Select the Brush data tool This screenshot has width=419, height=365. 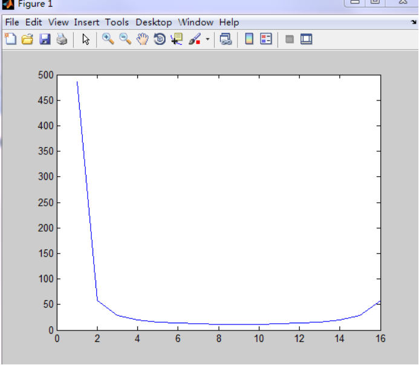pyautogui.click(x=195, y=39)
